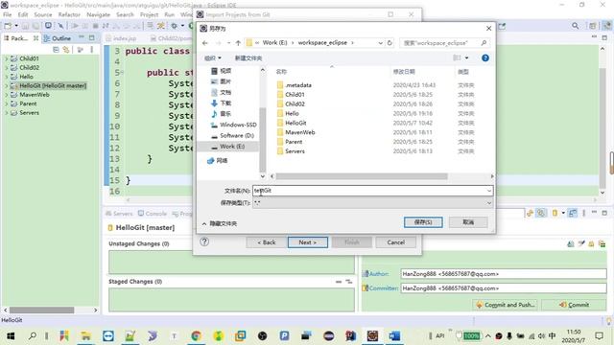
Task: Go up one folder level in Save As
Action: click(238, 43)
